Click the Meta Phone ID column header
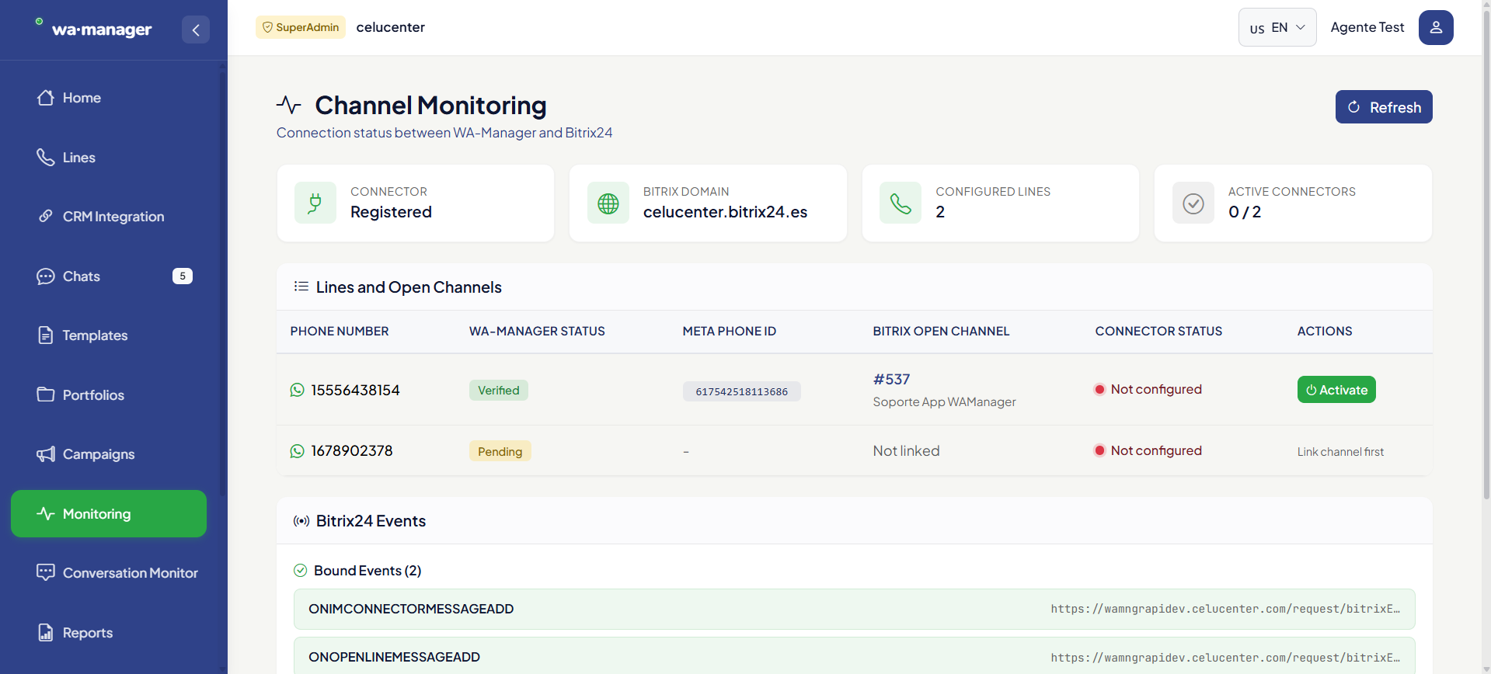 tap(730, 332)
